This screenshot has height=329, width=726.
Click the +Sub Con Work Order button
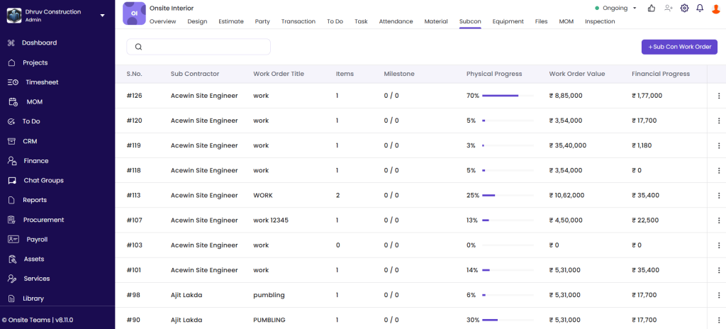tap(679, 47)
